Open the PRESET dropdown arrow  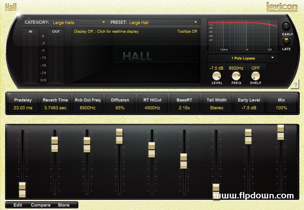tap(196, 22)
